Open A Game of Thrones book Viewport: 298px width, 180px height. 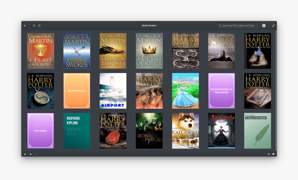113,51
